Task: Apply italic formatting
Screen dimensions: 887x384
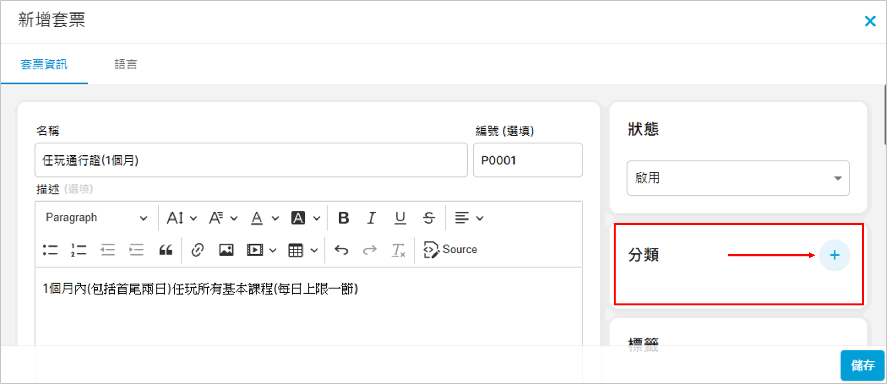Action: tap(371, 218)
